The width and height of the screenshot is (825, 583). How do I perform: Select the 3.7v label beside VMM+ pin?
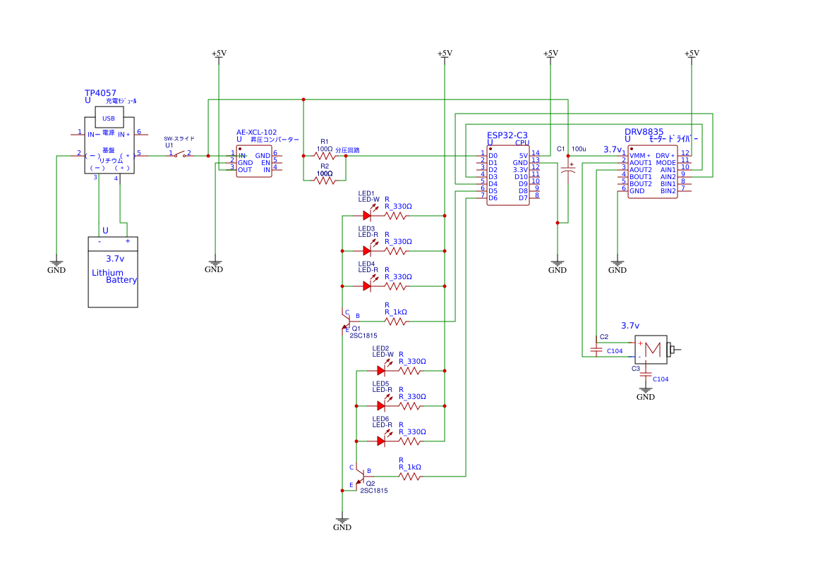pyautogui.click(x=612, y=149)
